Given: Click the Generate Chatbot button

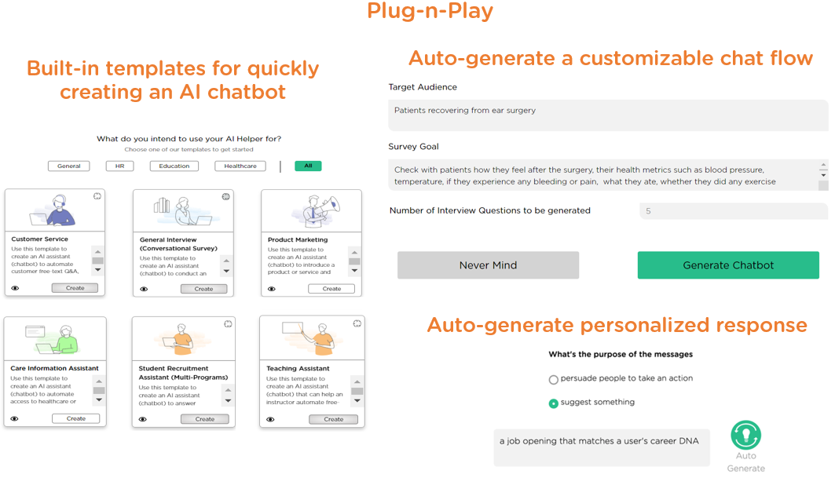Looking at the screenshot, I should pyautogui.click(x=728, y=265).
